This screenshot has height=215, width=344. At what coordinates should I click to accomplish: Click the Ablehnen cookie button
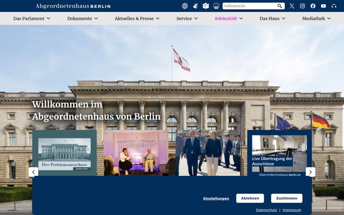(250, 198)
